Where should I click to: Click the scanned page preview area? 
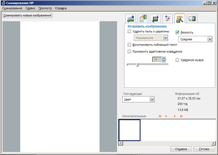coord(60,86)
